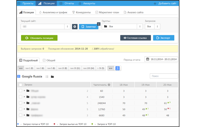Open the calendar icon for report period
204x127 pixels.
click(148, 59)
